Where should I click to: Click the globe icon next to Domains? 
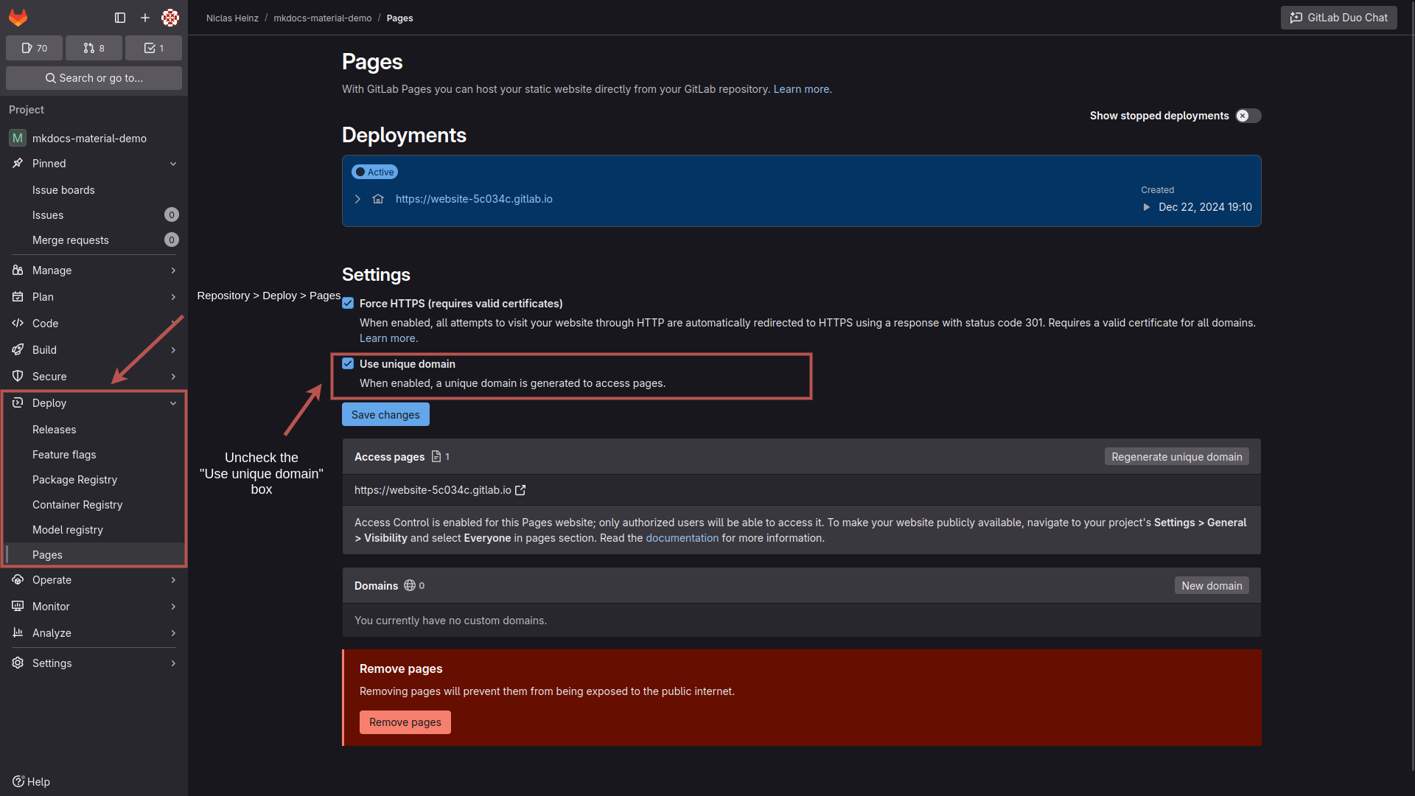[410, 586]
